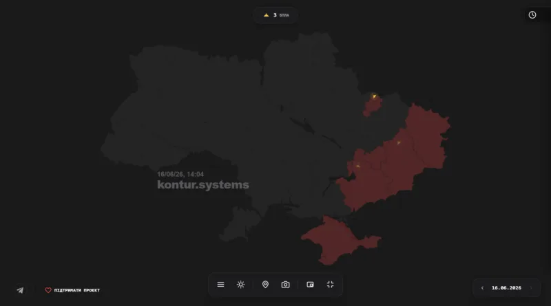Open the hamburger menu in bottom toolbar
Screen dimensions: 551x306
tap(220, 285)
